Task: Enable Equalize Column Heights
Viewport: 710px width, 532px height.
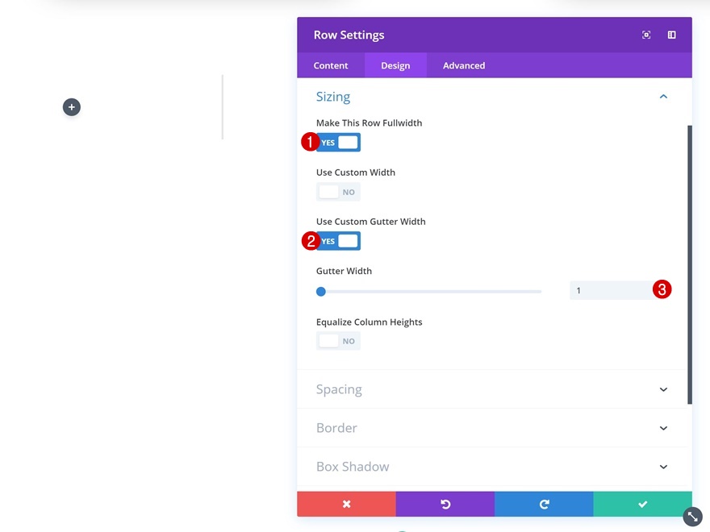Action: click(337, 340)
